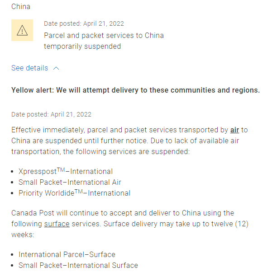Click the Date posted line under Yellow alert
The image size is (267, 276).
(x=51, y=114)
